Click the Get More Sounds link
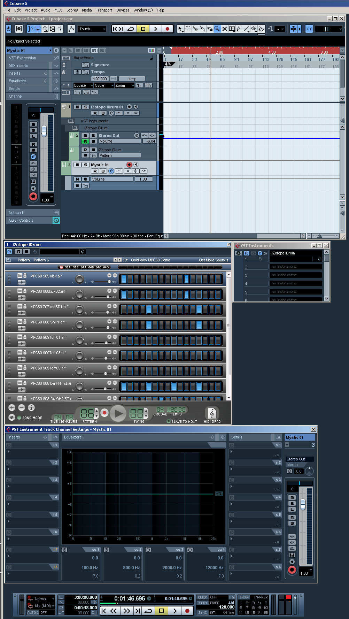Screen dimensions: 349x619 coord(214,260)
